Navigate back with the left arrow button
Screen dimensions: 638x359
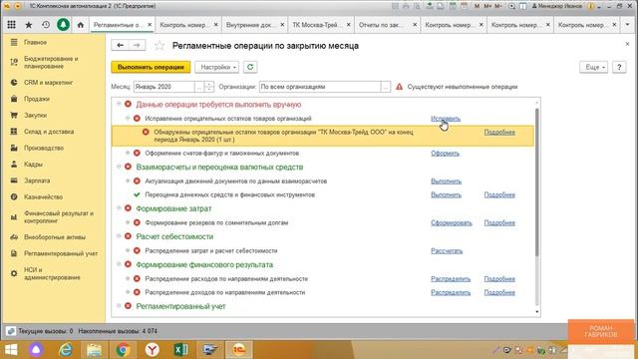[x=120, y=45]
